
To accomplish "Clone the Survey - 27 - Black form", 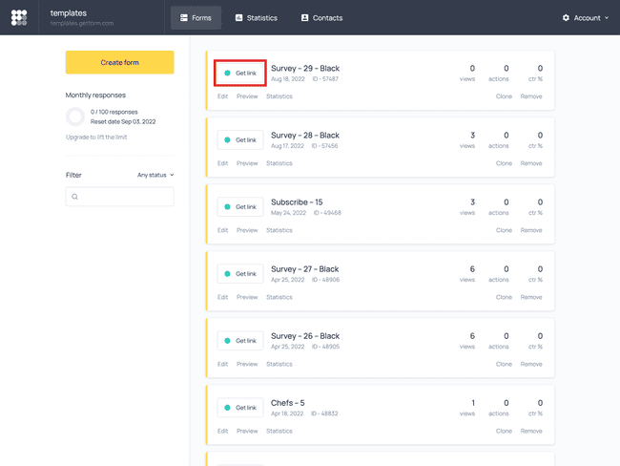I will [504, 297].
